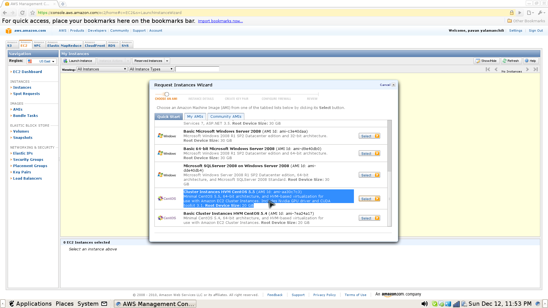548x308 pixels.
Task: Refresh the My Instances list
Action: coord(511,61)
